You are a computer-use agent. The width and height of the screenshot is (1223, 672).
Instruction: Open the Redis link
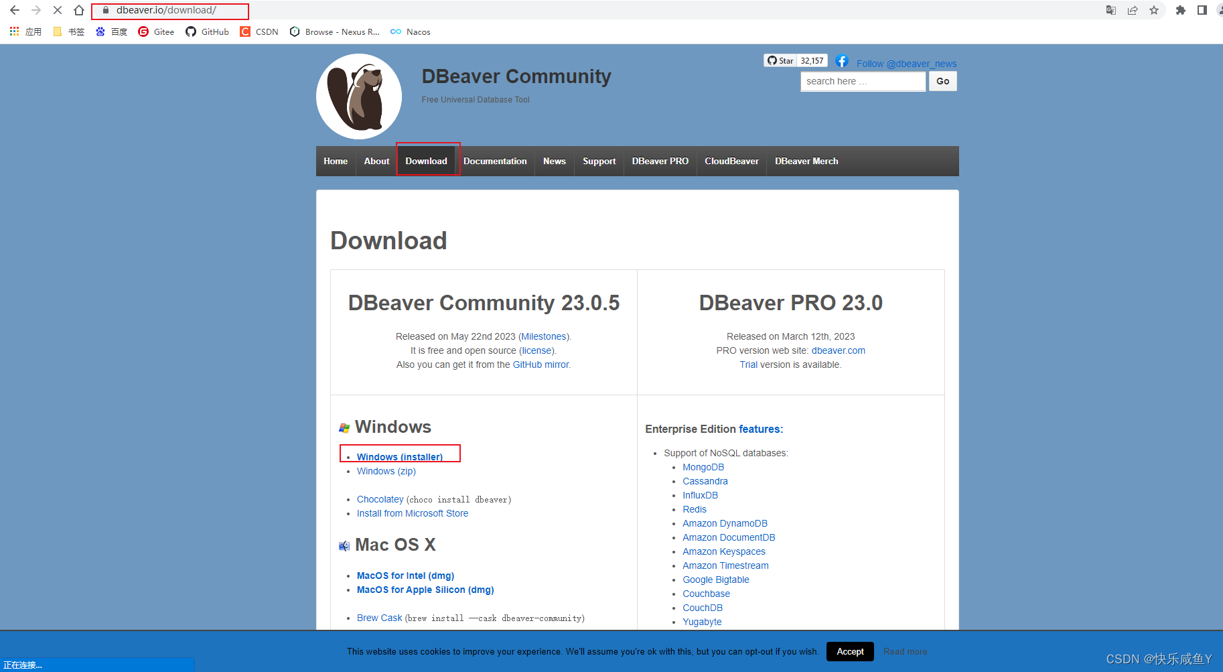tap(695, 509)
